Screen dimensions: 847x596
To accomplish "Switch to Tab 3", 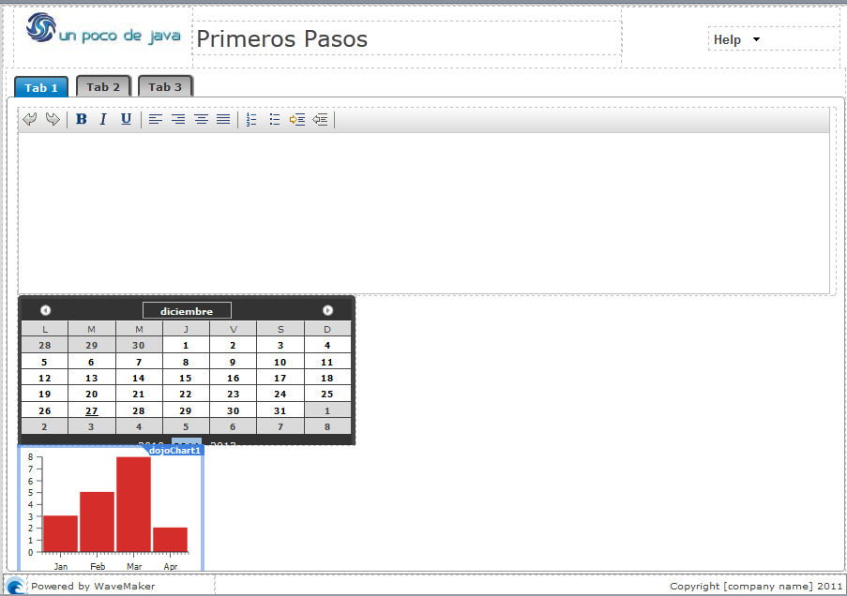I will click(x=165, y=87).
